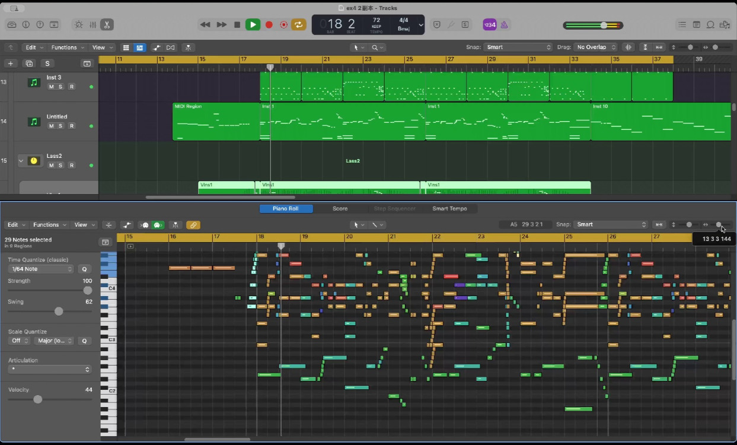
Task: Click the add track plus button
Action: [10, 63]
